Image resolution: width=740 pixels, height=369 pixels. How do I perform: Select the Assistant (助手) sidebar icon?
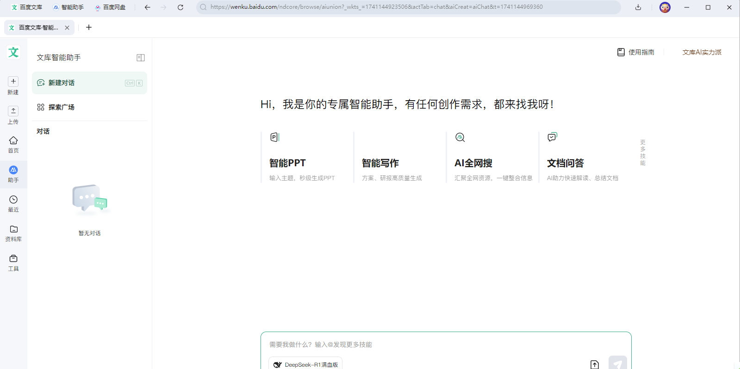tap(13, 170)
